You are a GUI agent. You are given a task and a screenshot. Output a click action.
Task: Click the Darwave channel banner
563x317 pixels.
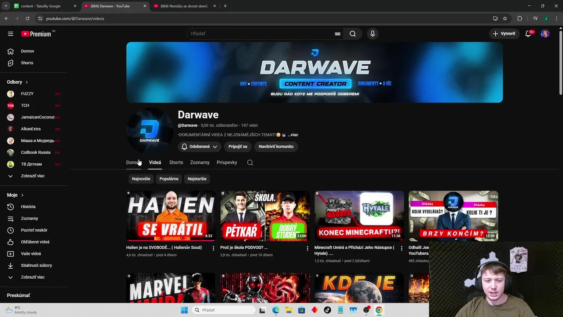tap(314, 72)
